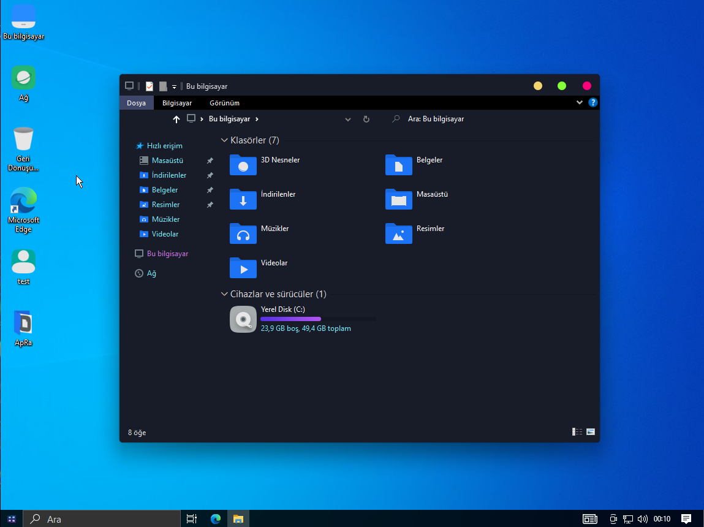704x527 pixels.
Task: Click the new folder icon in title bar
Action: point(163,86)
